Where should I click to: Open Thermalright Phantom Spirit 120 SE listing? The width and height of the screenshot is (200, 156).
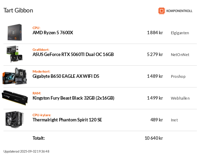click(67, 120)
